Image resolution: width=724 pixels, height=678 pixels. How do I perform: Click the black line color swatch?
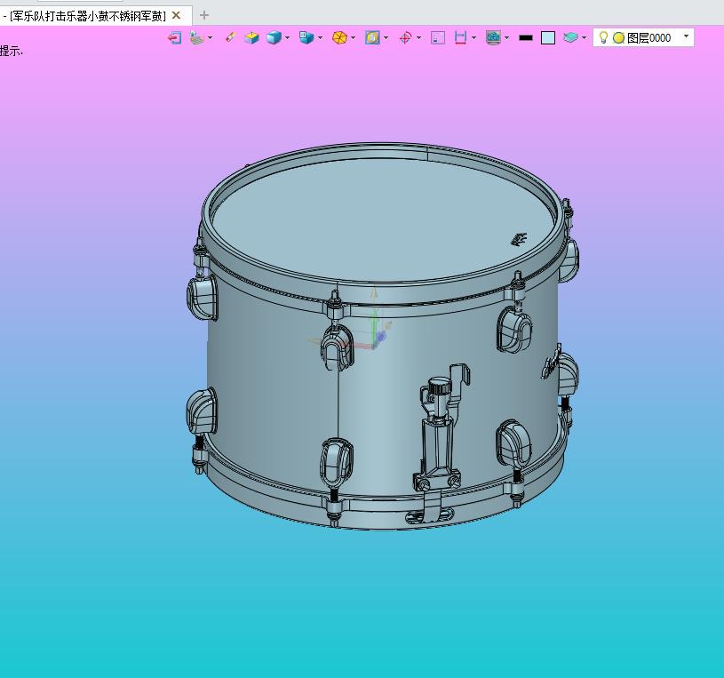[x=526, y=38]
